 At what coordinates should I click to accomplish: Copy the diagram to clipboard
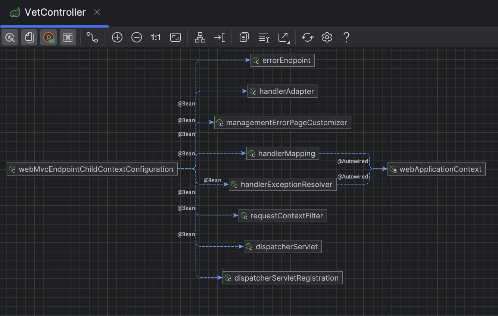click(29, 37)
